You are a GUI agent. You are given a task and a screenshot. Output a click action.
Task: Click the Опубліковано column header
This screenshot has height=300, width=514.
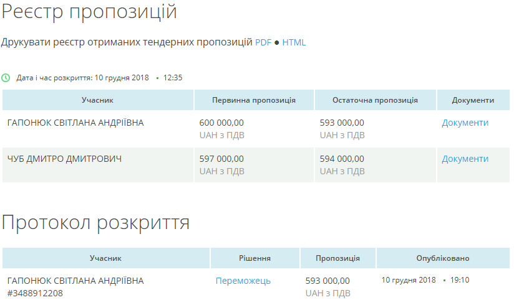[x=443, y=258]
